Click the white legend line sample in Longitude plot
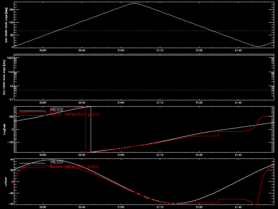The image size is (278, 209). (32, 111)
